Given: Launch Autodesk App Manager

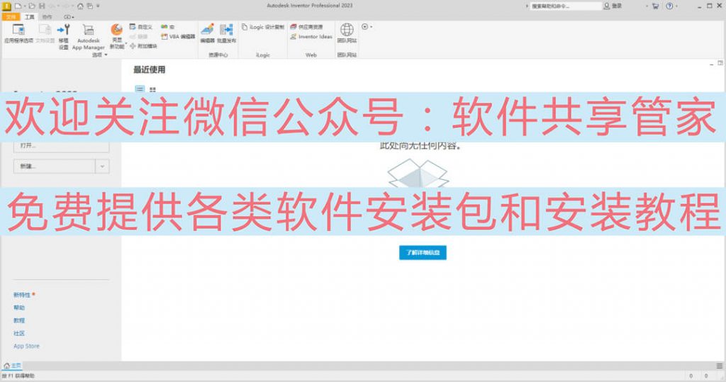Looking at the screenshot, I should 88,37.
